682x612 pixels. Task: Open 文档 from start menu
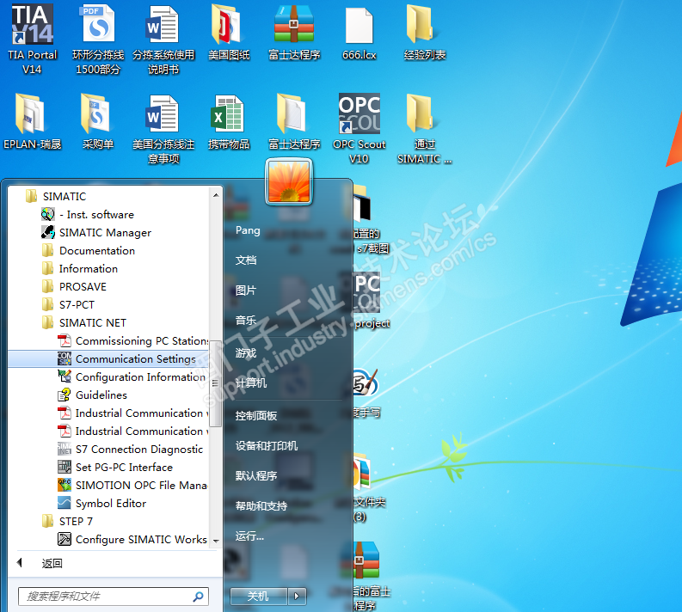click(x=246, y=260)
